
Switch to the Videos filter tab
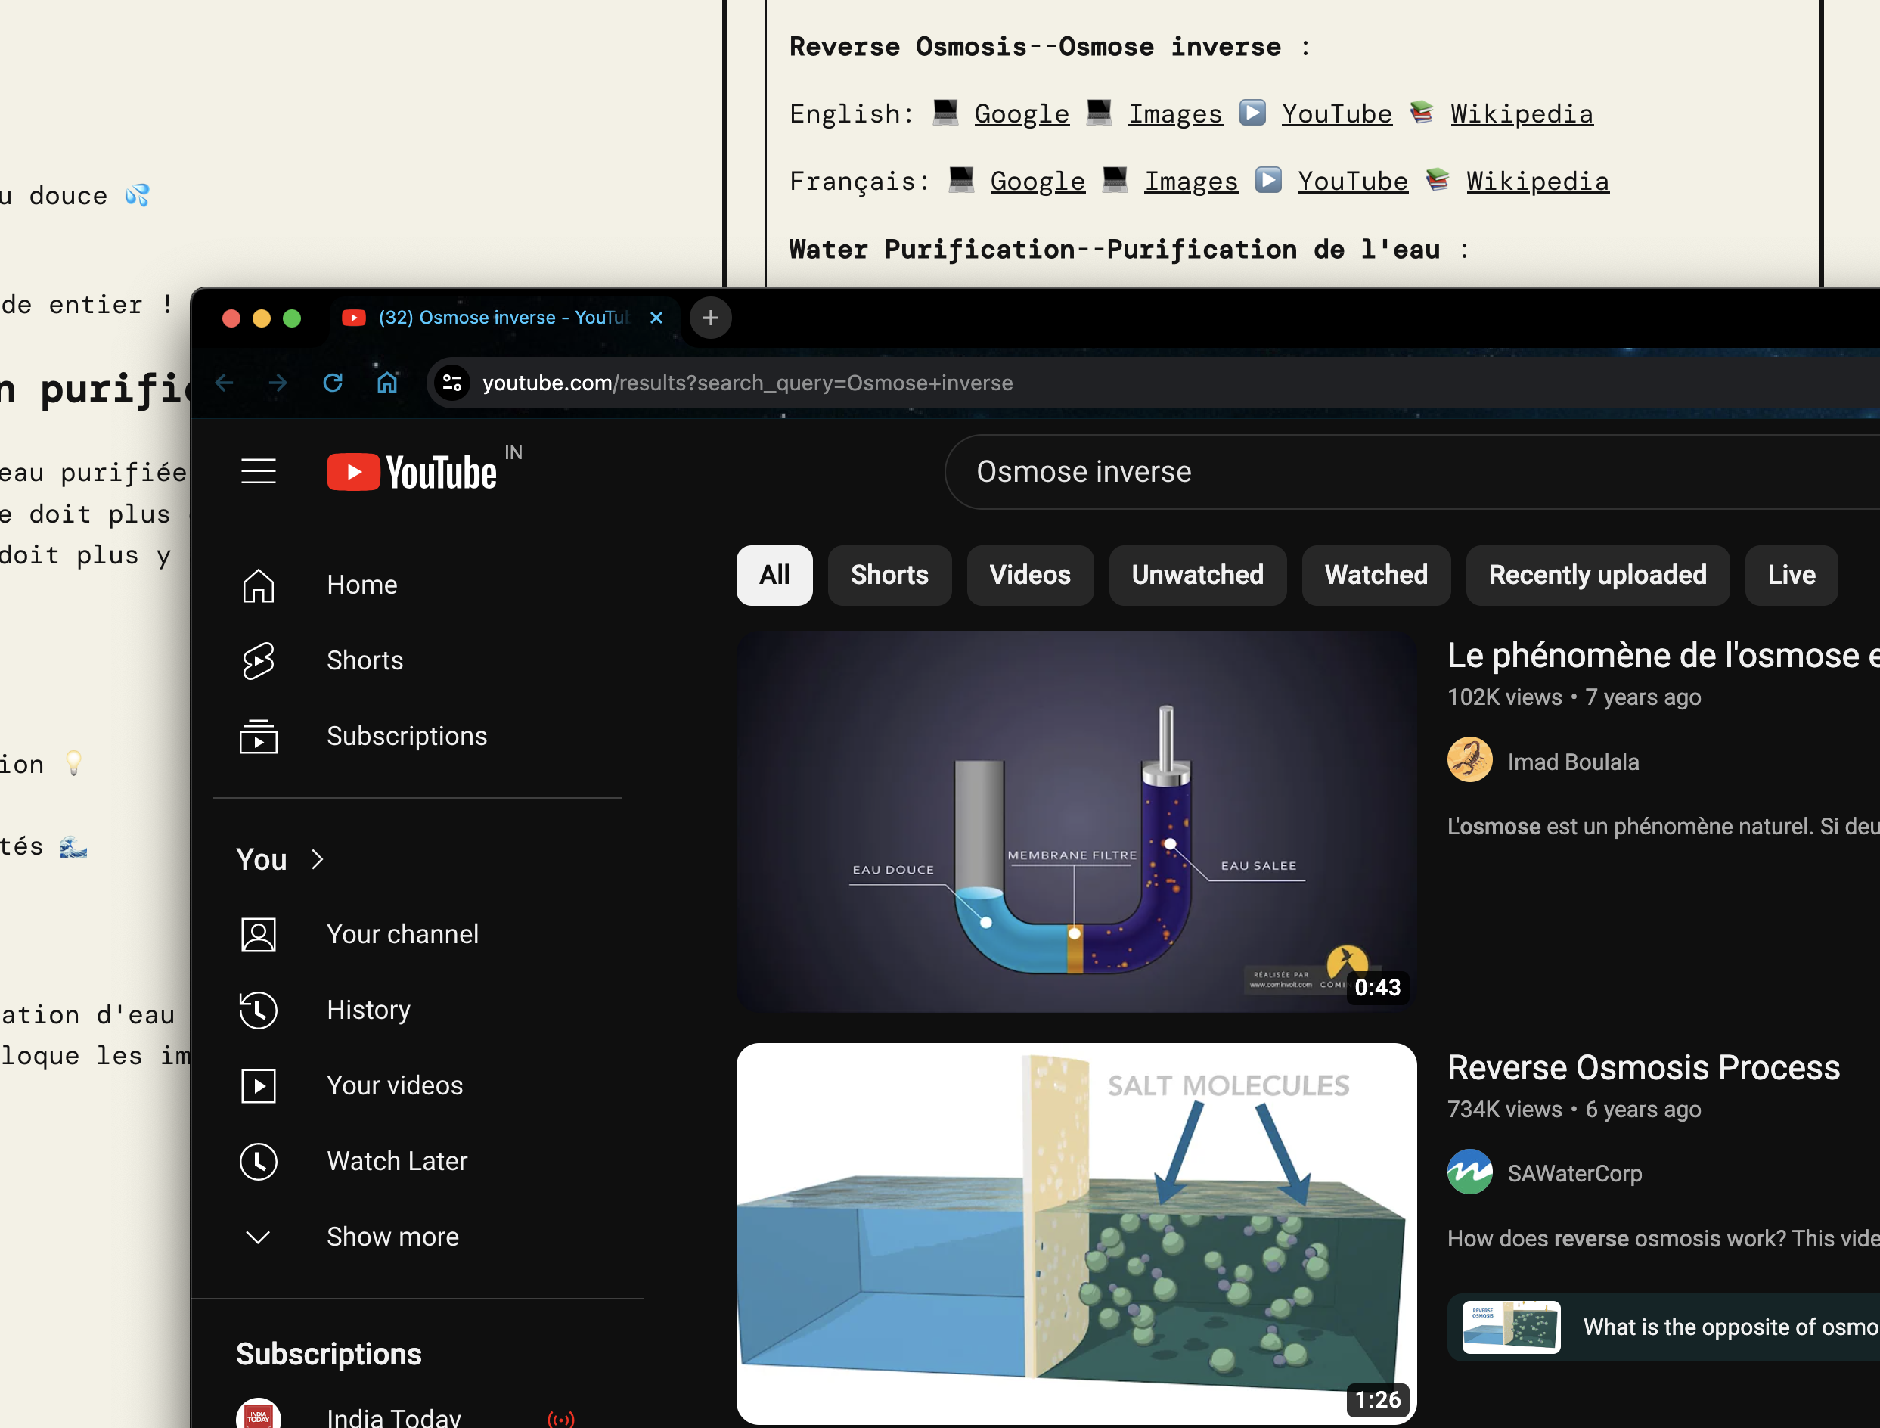(1029, 576)
